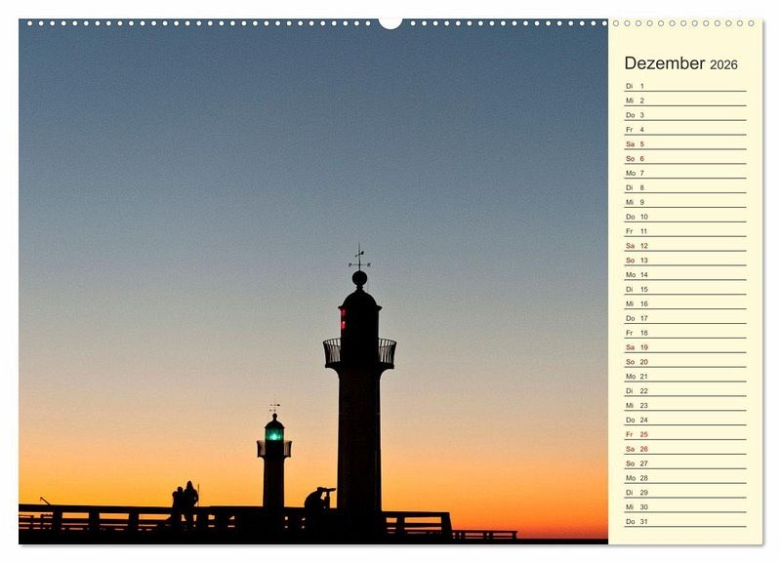781x563 pixels.
Task: Click the Dezember 2026 heading
Action: (x=680, y=63)
